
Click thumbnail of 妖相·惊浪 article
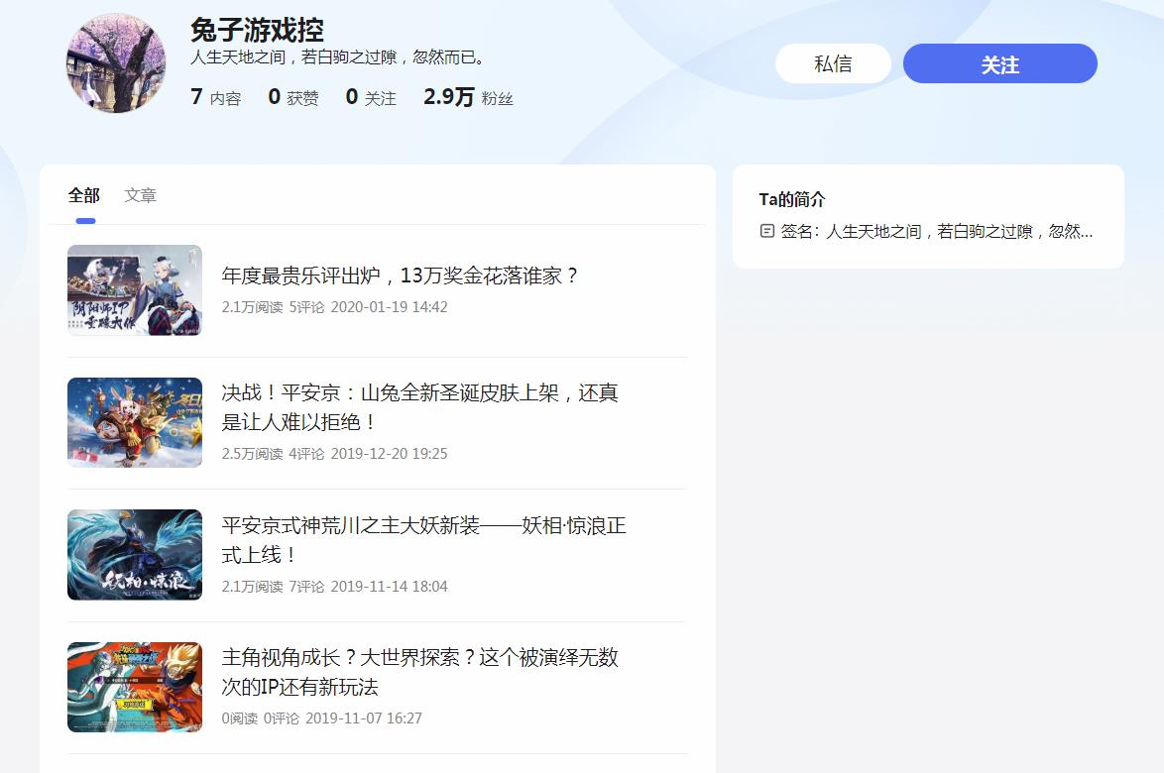(x=135, y=555)
